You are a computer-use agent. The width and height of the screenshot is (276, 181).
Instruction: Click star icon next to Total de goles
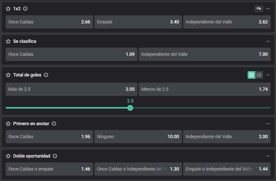pos(8,75)
